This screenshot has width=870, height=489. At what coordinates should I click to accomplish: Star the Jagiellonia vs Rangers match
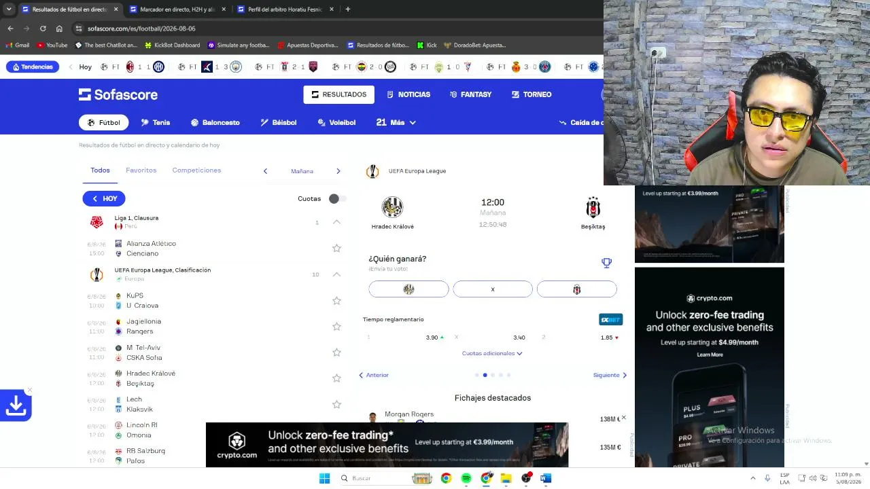336,327
